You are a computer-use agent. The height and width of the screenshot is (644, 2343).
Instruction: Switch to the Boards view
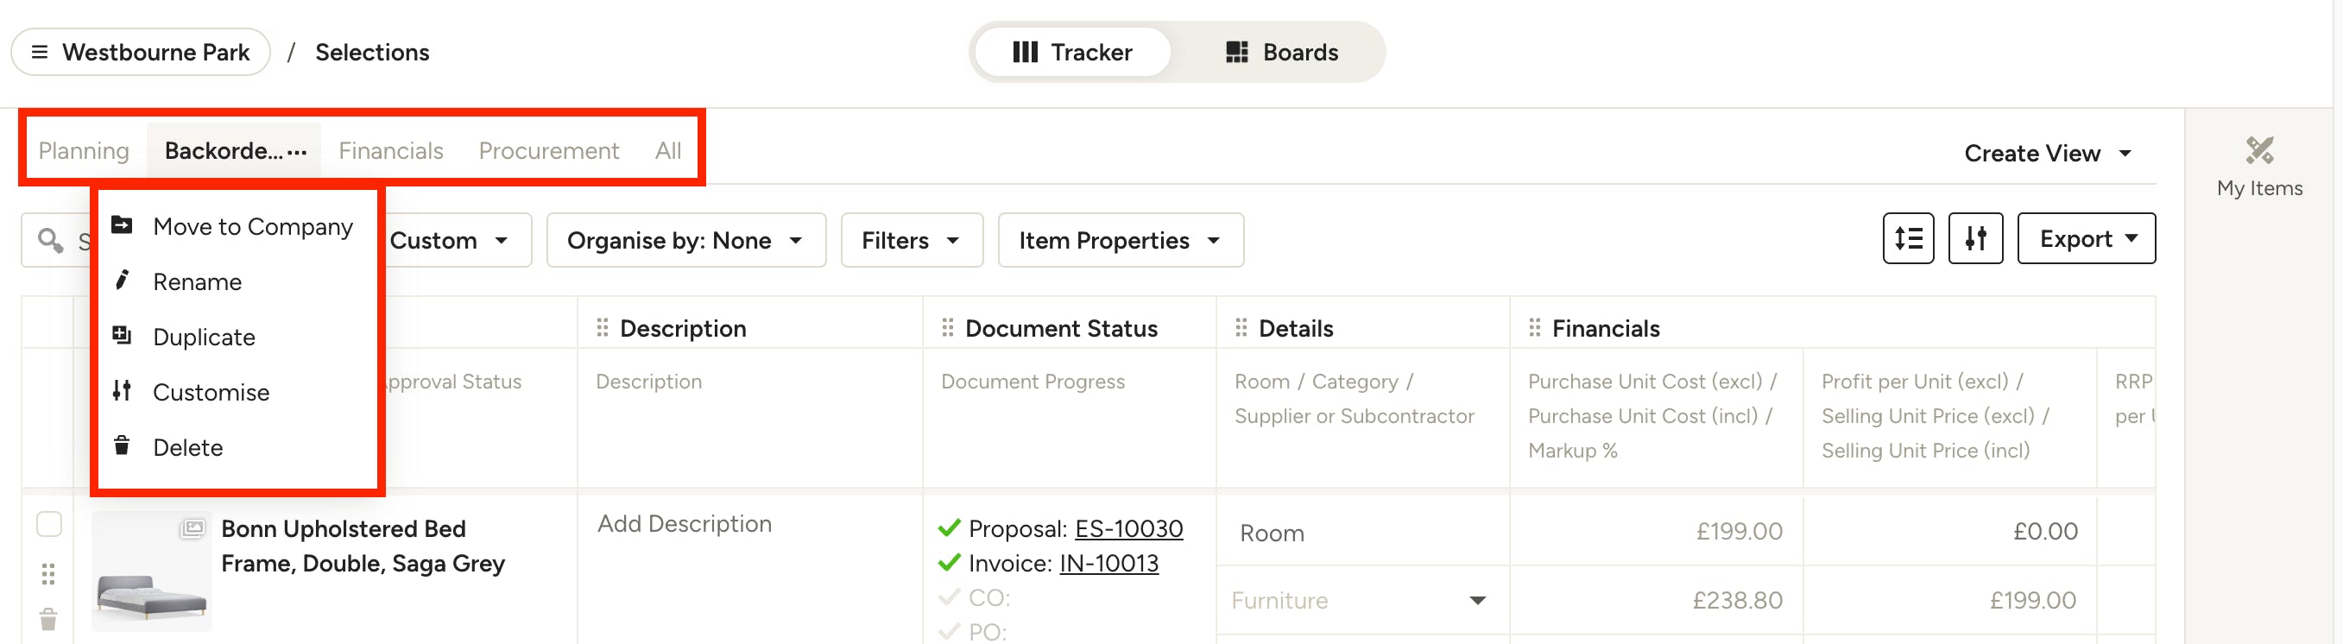[x=1280, y=52]
